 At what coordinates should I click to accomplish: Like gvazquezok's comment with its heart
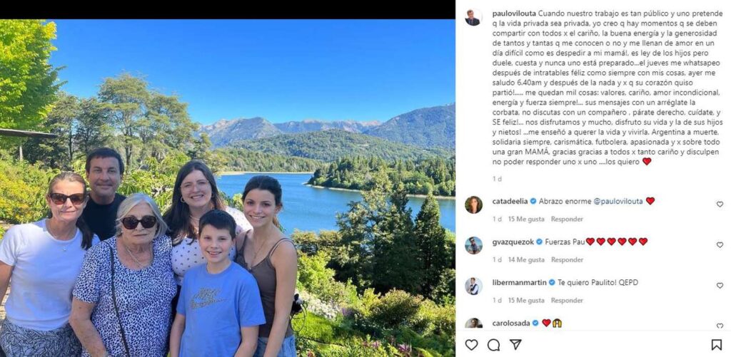719,245
